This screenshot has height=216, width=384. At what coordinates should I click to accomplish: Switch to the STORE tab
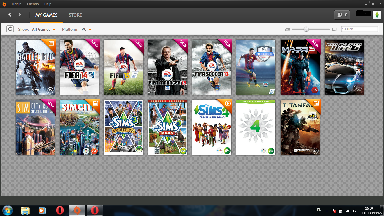[75, 15]
